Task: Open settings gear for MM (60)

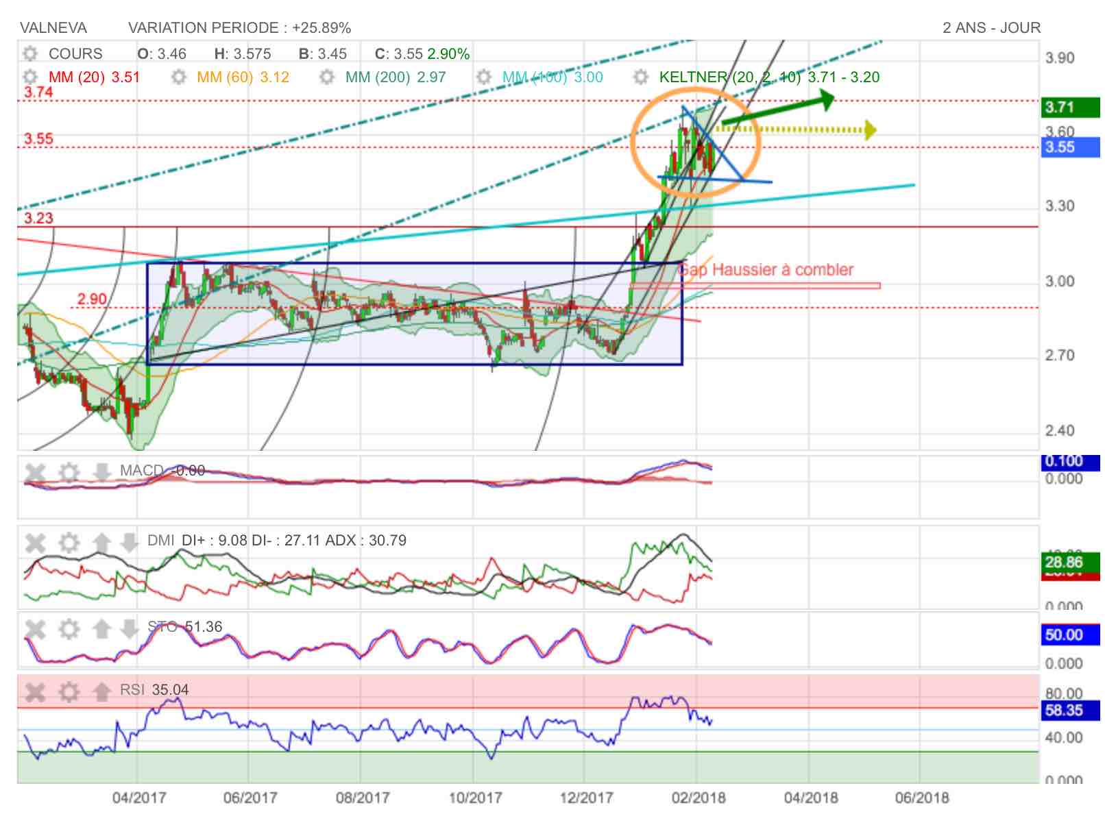Action: point(178,77)
